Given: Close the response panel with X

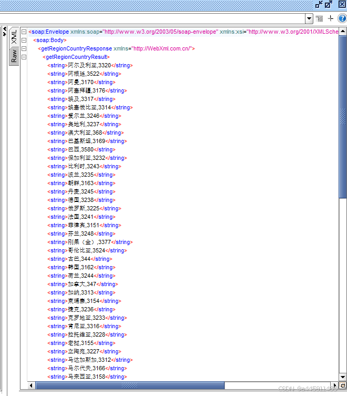Looking at the screenshot, I should coord(342,4).
